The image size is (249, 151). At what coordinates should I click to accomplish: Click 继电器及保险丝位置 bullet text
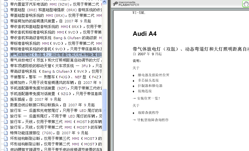pos(154,75)
